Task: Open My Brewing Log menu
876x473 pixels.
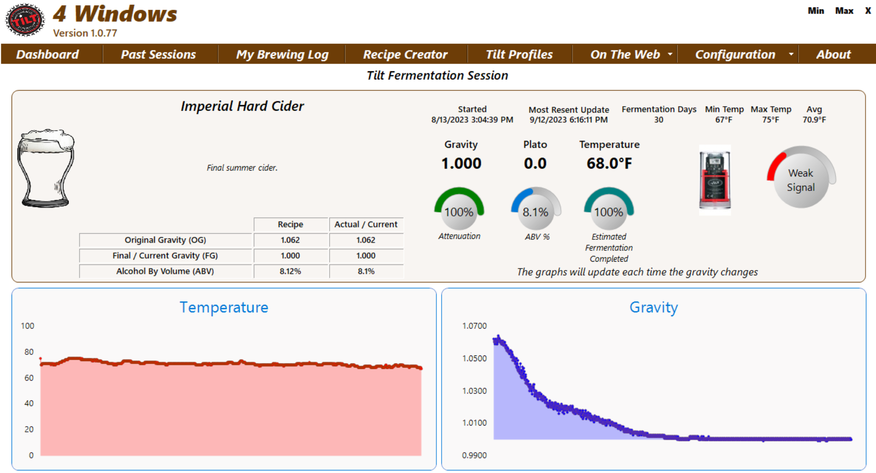Action: [x=282, y=54]
